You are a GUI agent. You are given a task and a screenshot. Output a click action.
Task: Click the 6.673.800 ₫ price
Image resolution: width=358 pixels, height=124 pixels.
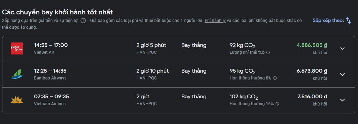(x=312, y=71)
